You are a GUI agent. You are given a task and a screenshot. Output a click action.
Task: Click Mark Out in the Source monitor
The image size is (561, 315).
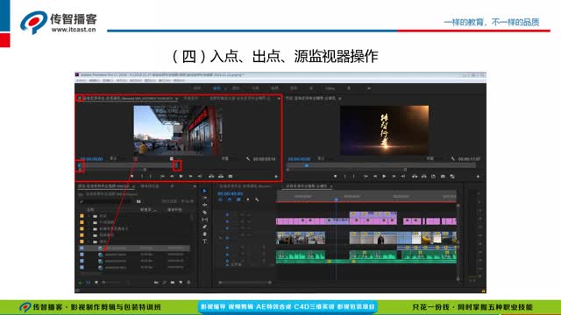coord(150,177)
